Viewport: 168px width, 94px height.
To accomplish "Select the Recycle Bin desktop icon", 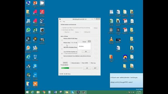I will 35,58.
